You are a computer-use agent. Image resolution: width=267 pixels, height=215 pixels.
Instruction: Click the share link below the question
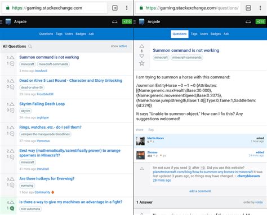(139, 130)
